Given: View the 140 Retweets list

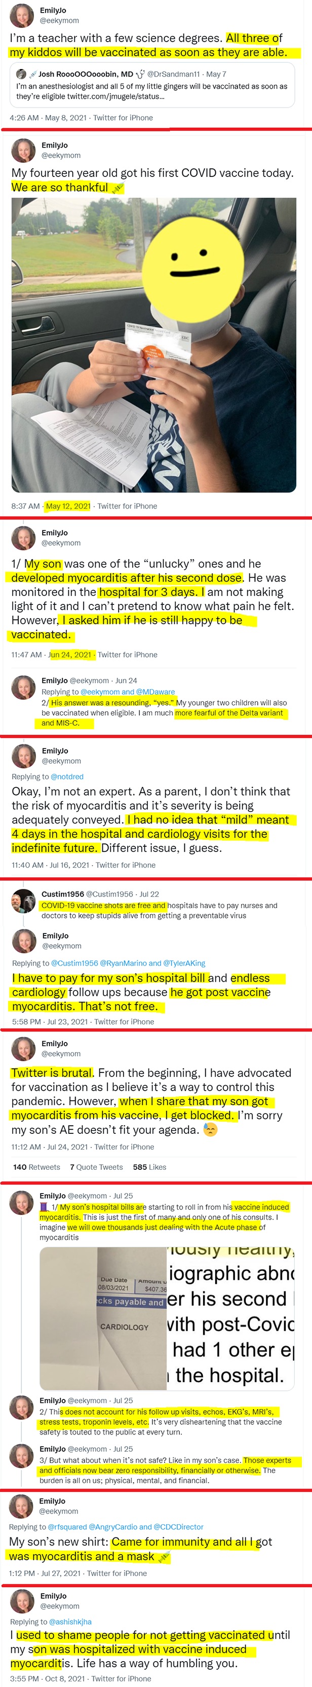Looking at the screenshot, I should coord(36,1167).
